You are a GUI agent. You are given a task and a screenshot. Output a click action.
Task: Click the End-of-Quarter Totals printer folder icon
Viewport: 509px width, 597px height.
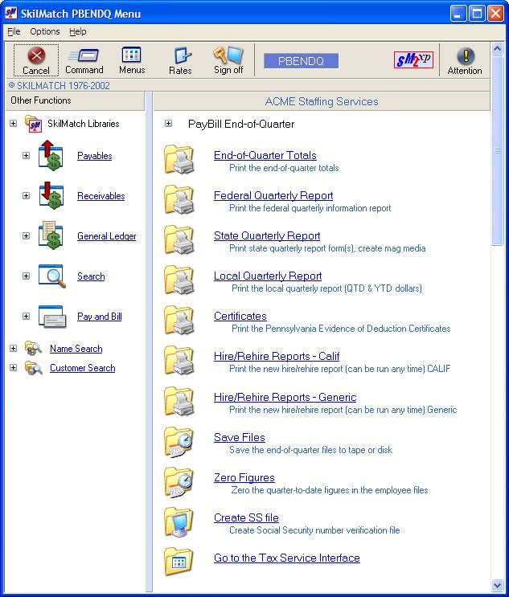click(179, 159)
